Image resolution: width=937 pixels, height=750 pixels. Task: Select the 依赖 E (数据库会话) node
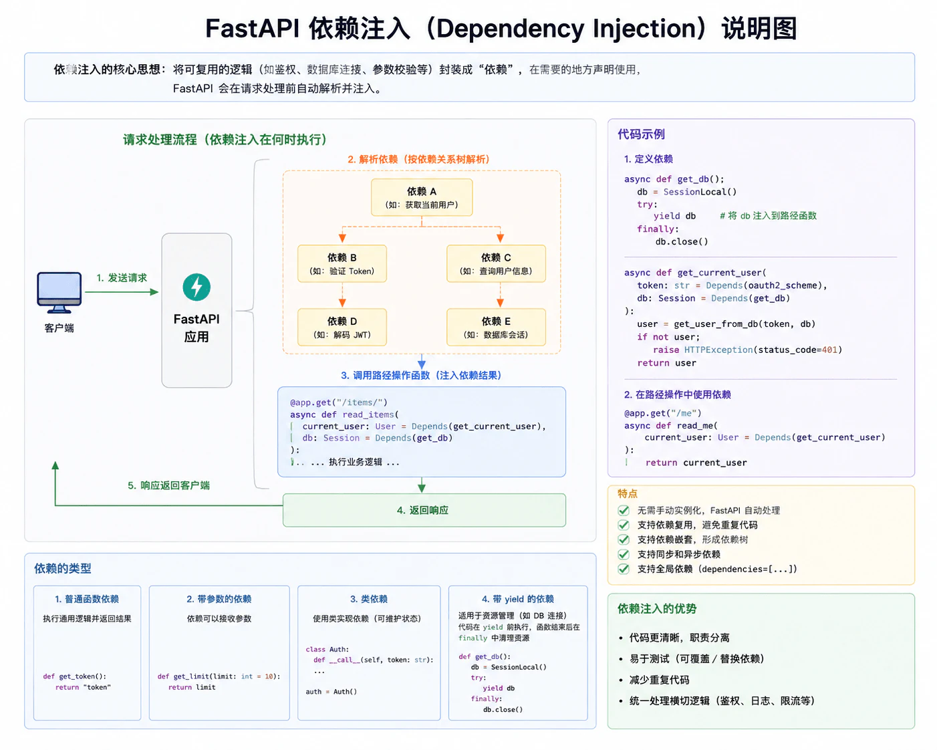496,327
